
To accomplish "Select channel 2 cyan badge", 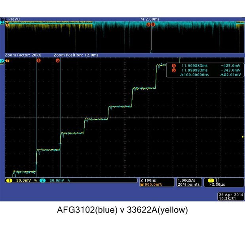I will (x=42, y=181).
